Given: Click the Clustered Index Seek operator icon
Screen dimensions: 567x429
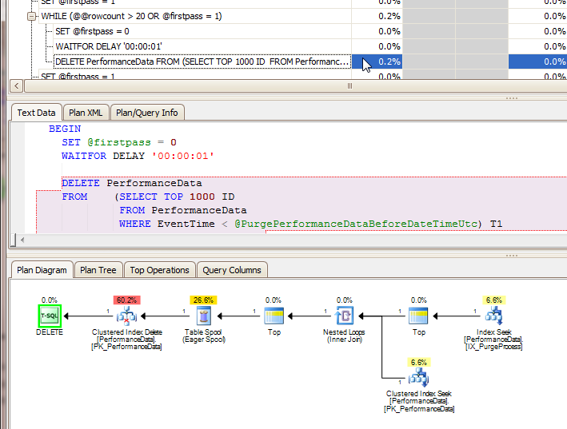Looking at the screenshot, I should click(x=419, y=378).
